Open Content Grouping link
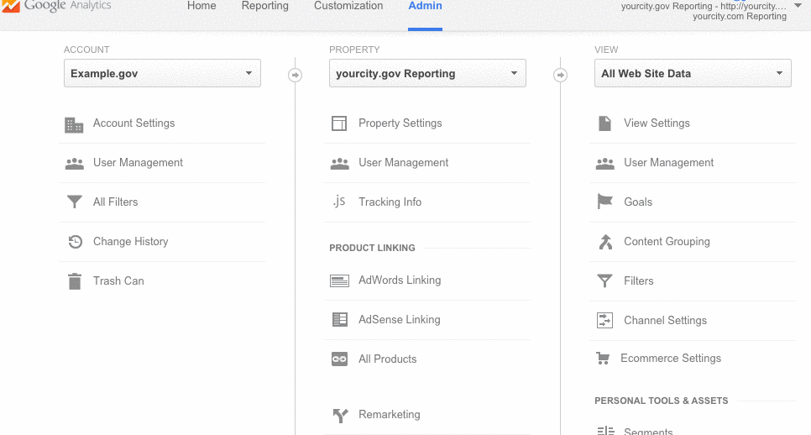Viewport: 811px width, 435px height. tap(667, 242)
